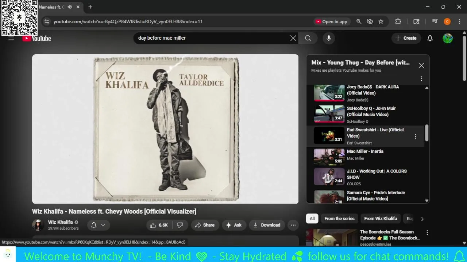Open the Wiz Khalifa channel avatar

click(38, 225)
